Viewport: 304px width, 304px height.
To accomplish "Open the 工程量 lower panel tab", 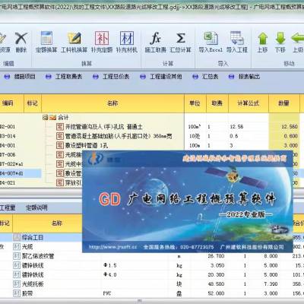I will click(8, 207).
